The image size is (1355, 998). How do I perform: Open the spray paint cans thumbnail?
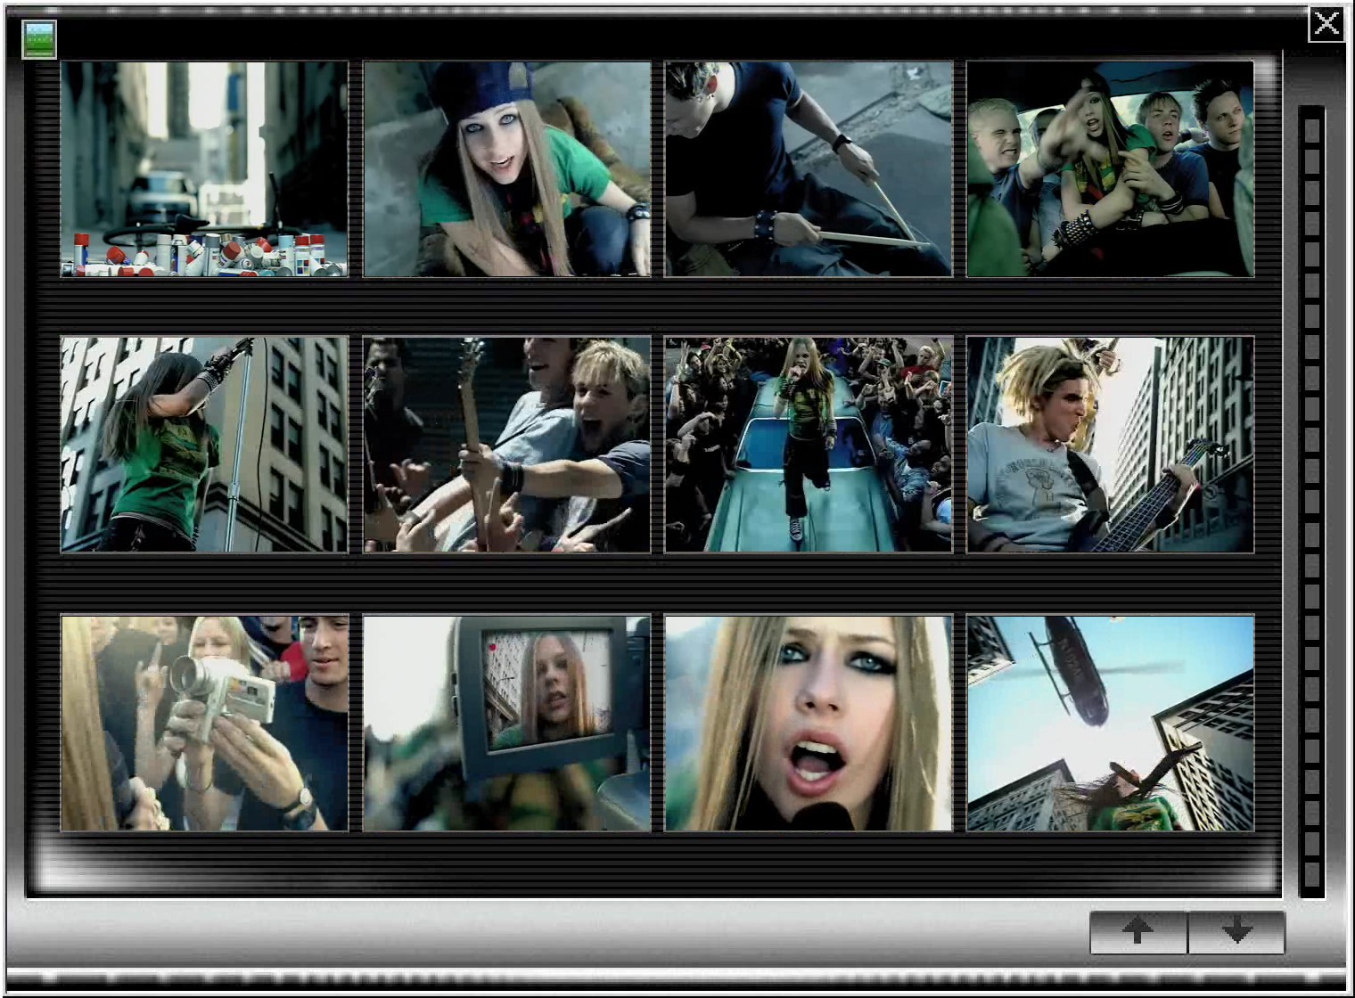[204, 169]
